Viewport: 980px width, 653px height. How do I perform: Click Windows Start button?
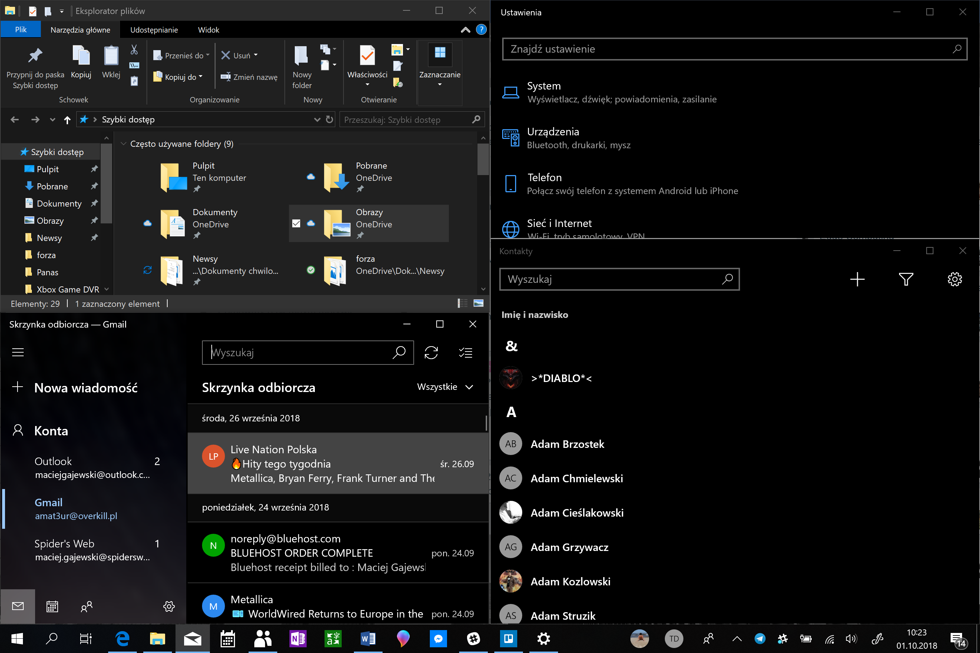17,638
